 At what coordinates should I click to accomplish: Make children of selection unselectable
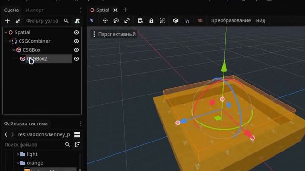click(x=162, y=20)
